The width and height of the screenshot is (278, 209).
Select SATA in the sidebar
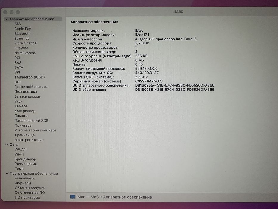(19, 67)
